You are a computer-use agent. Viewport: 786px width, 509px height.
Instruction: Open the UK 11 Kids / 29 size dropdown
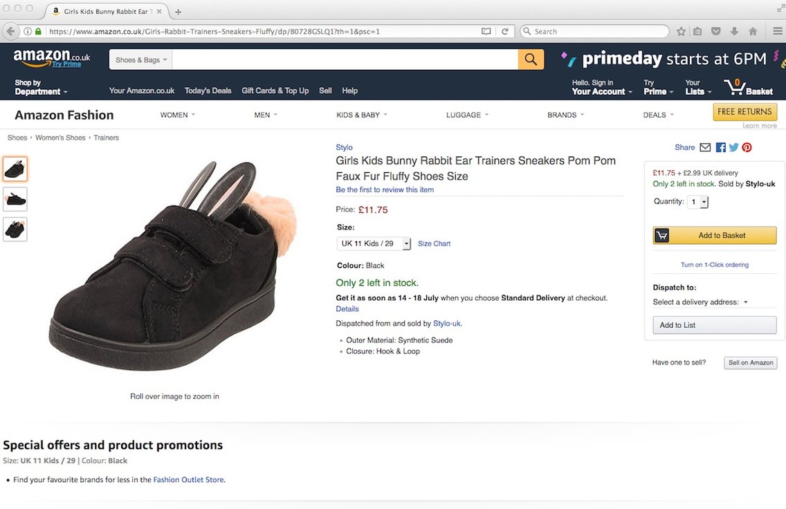tap(374, 243)
